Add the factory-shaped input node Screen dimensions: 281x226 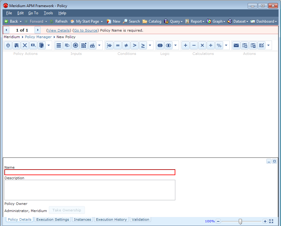[x=92, y=45]
